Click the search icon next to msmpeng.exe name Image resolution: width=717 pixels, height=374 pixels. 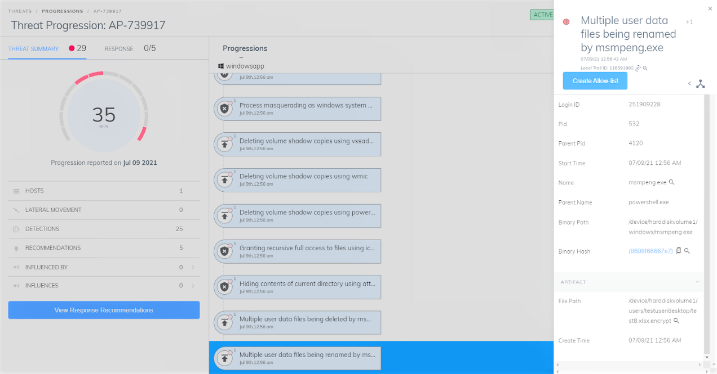(x=671, y=182)
